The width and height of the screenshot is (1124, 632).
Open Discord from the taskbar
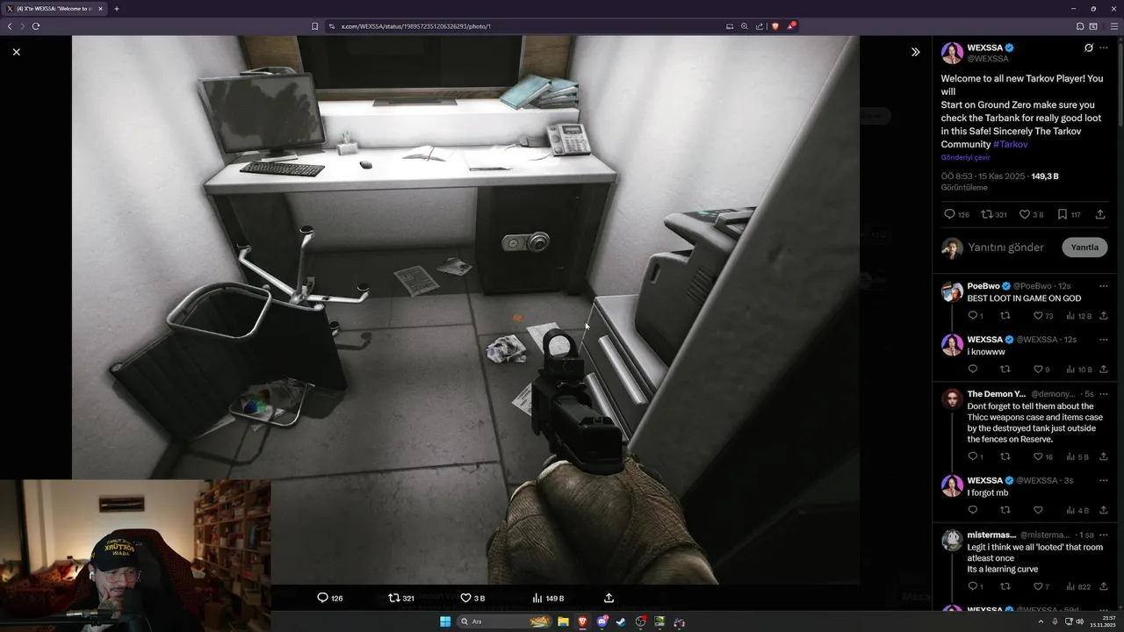pyautogui.click(x=602, y=622)
